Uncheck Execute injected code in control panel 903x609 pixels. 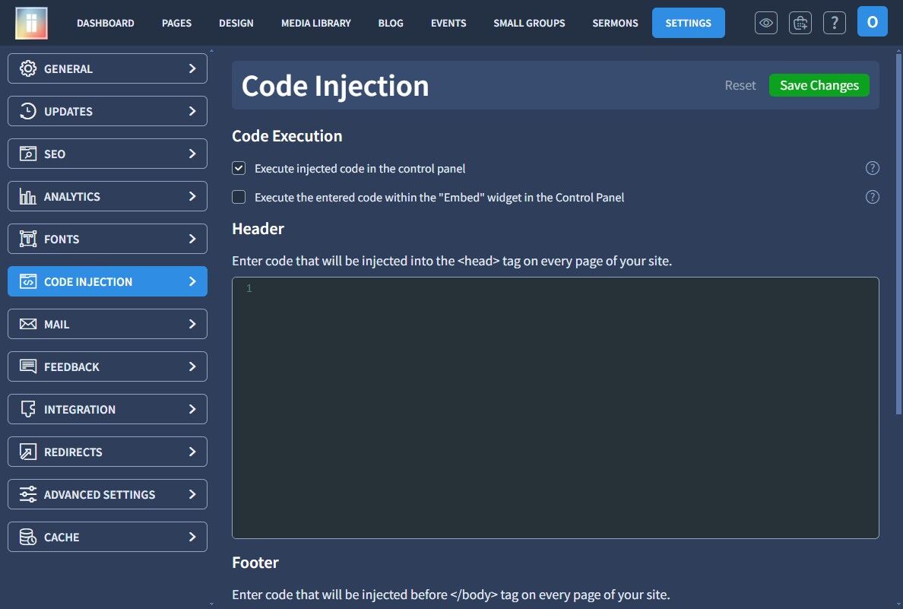point(239,168)
